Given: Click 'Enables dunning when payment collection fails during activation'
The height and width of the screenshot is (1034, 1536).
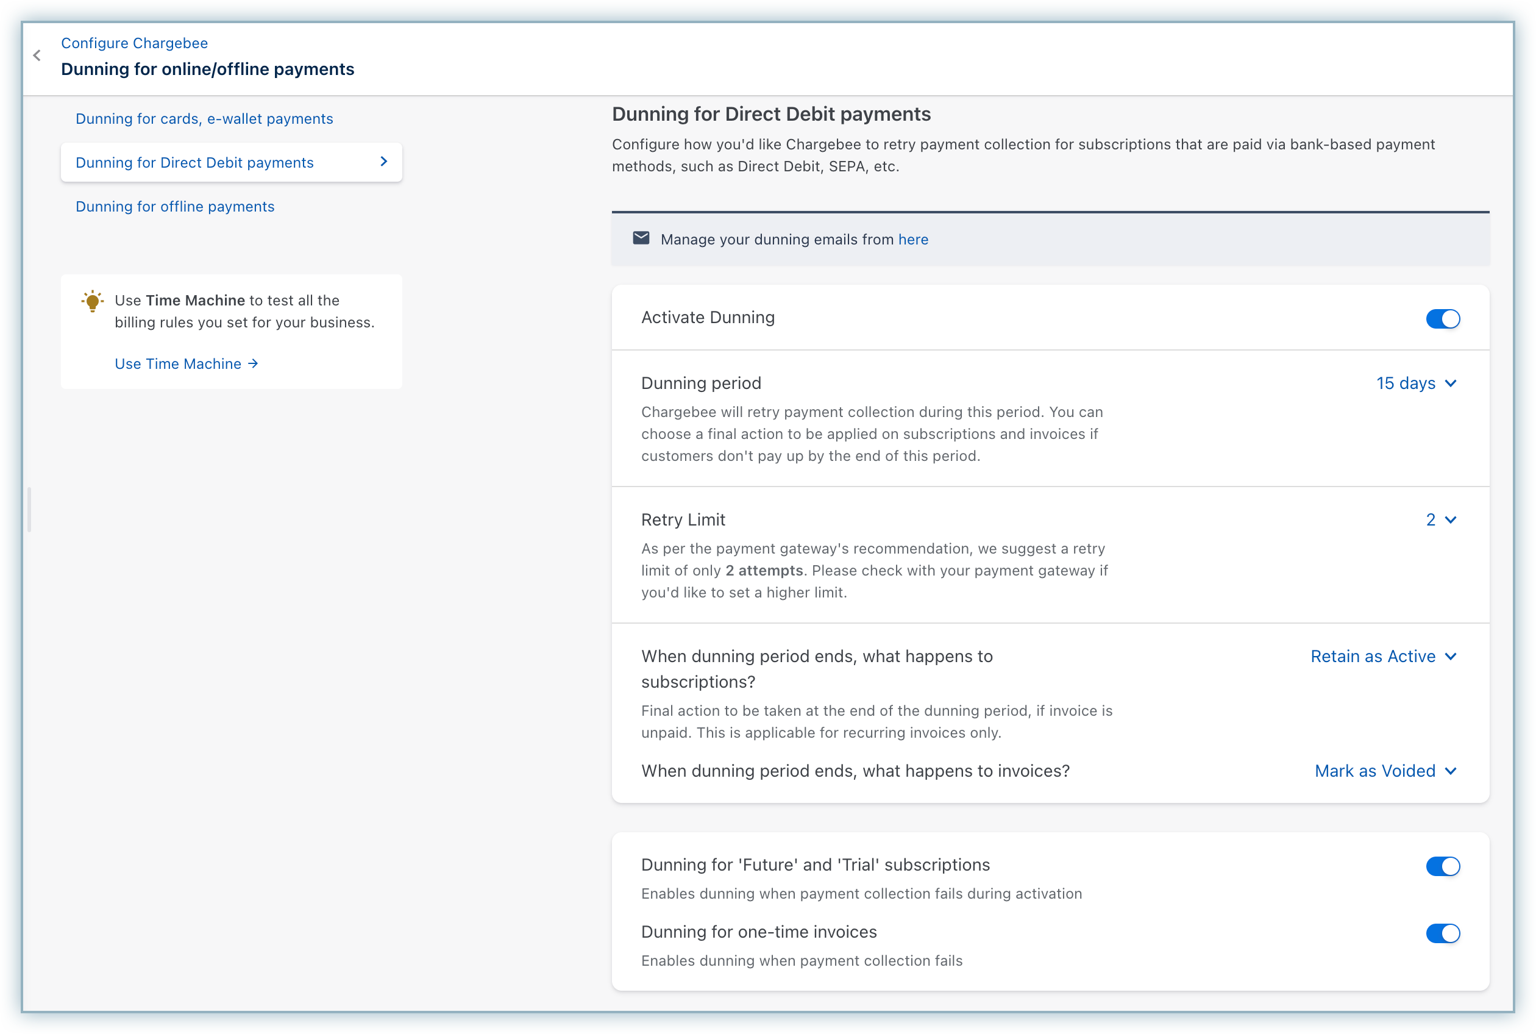Looking at the screenshot, I should click(862, 894).
